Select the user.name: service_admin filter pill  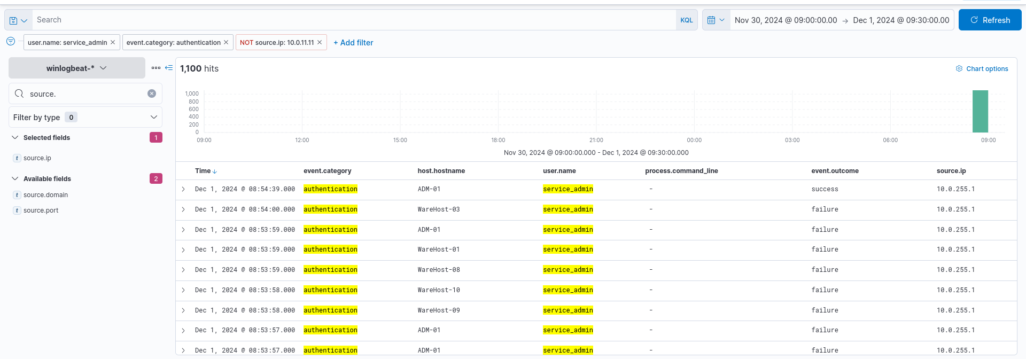pos(67,42)
